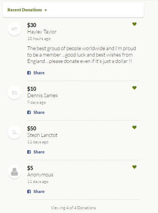This screenshot has width=158, height=213.
Task: Select the HT avatar circle
Action: coord(14,29)
